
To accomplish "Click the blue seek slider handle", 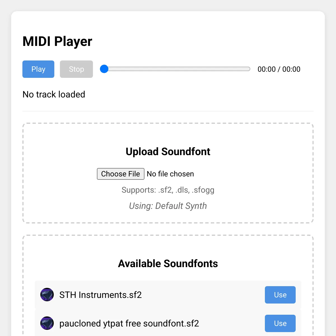I will coord(104,69).
